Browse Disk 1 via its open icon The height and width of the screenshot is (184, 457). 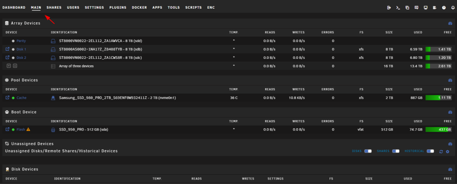point(8,49)
